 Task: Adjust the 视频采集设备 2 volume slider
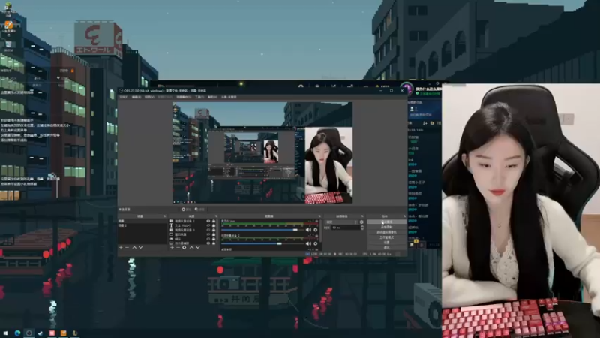tap(263, 243)
